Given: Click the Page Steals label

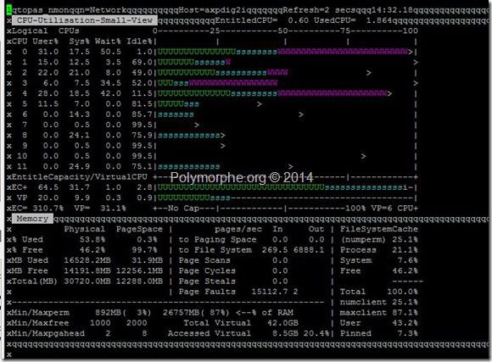Looking at the screenshot, I should 207,281.
